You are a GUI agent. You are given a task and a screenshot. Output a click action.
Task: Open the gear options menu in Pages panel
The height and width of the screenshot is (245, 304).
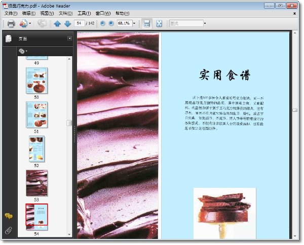pos(23,51)
